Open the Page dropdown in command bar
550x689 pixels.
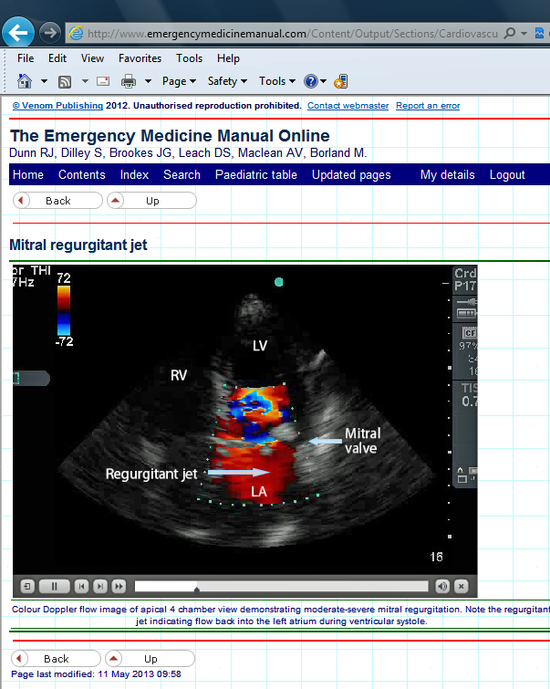point(179,81)
